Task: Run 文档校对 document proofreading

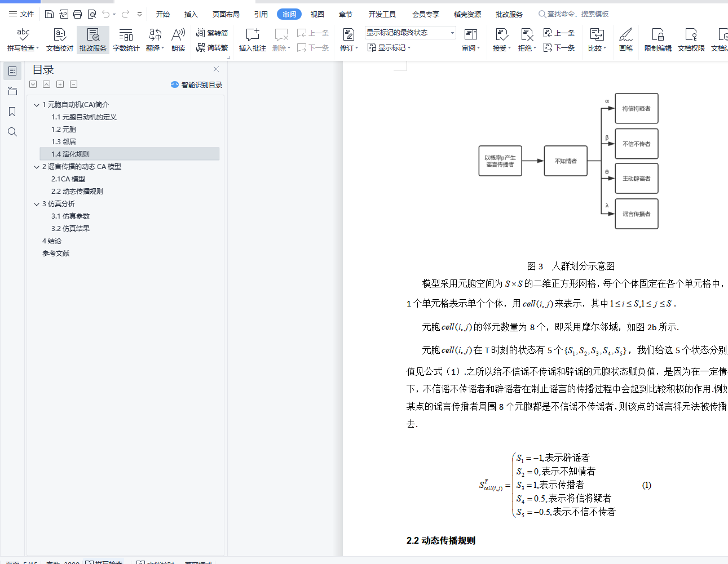Action: pyautogui.click(x=60, y=40)
